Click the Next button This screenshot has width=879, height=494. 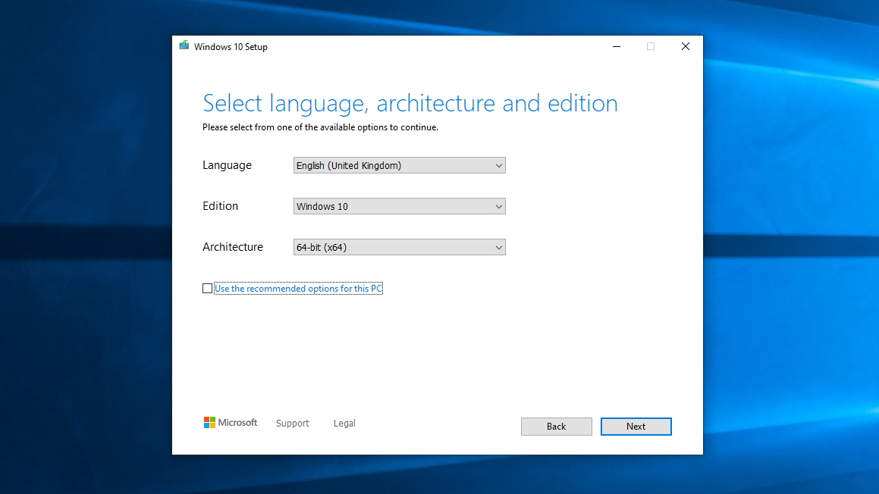pyautogui.click(x=636, y=426)
